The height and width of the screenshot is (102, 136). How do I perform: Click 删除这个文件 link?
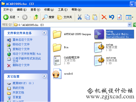pyautogui.click(x=21, y=65)
